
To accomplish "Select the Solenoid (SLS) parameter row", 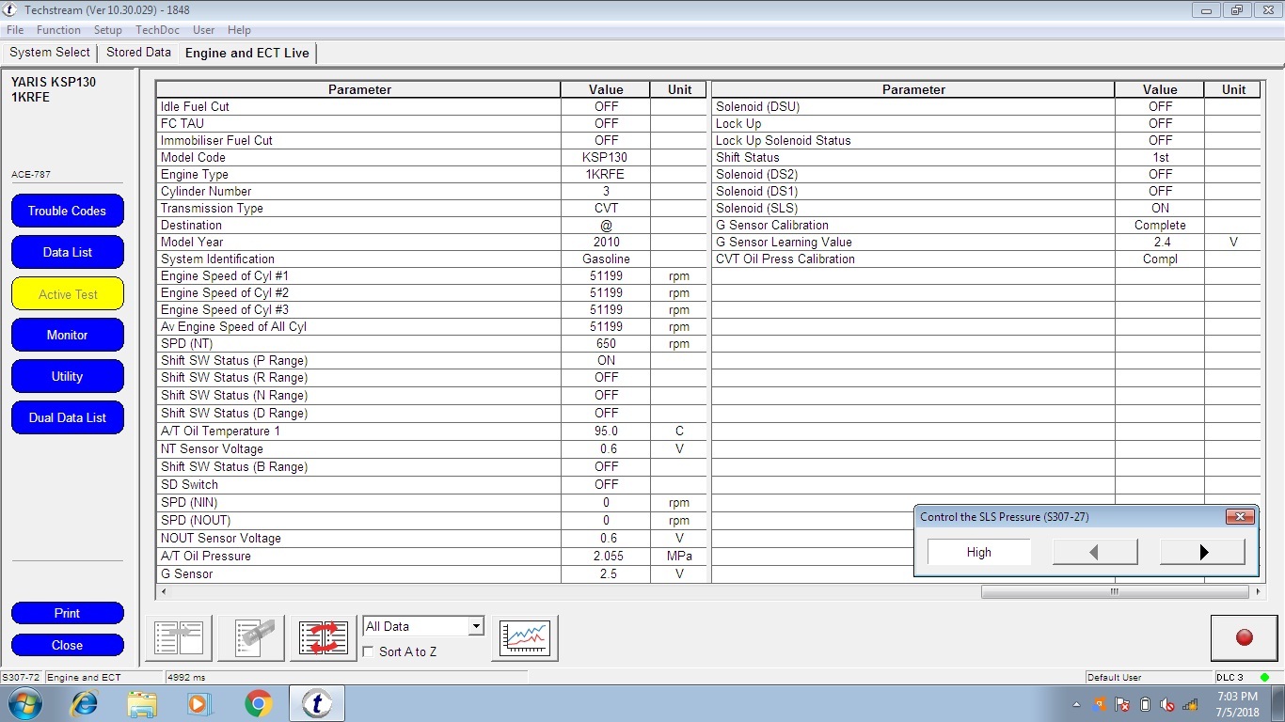I will [x=986, y=208].
